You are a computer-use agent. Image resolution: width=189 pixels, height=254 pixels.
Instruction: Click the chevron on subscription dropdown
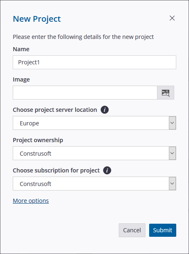click(x=172, y=184)
